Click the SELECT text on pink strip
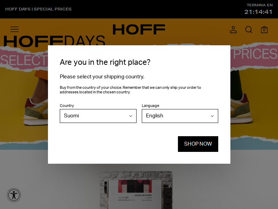This screenshot has width=278, height=209. tap(24, 60)
